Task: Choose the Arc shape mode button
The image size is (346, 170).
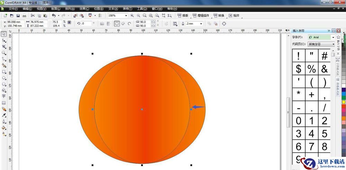Action: coord(129,23)
